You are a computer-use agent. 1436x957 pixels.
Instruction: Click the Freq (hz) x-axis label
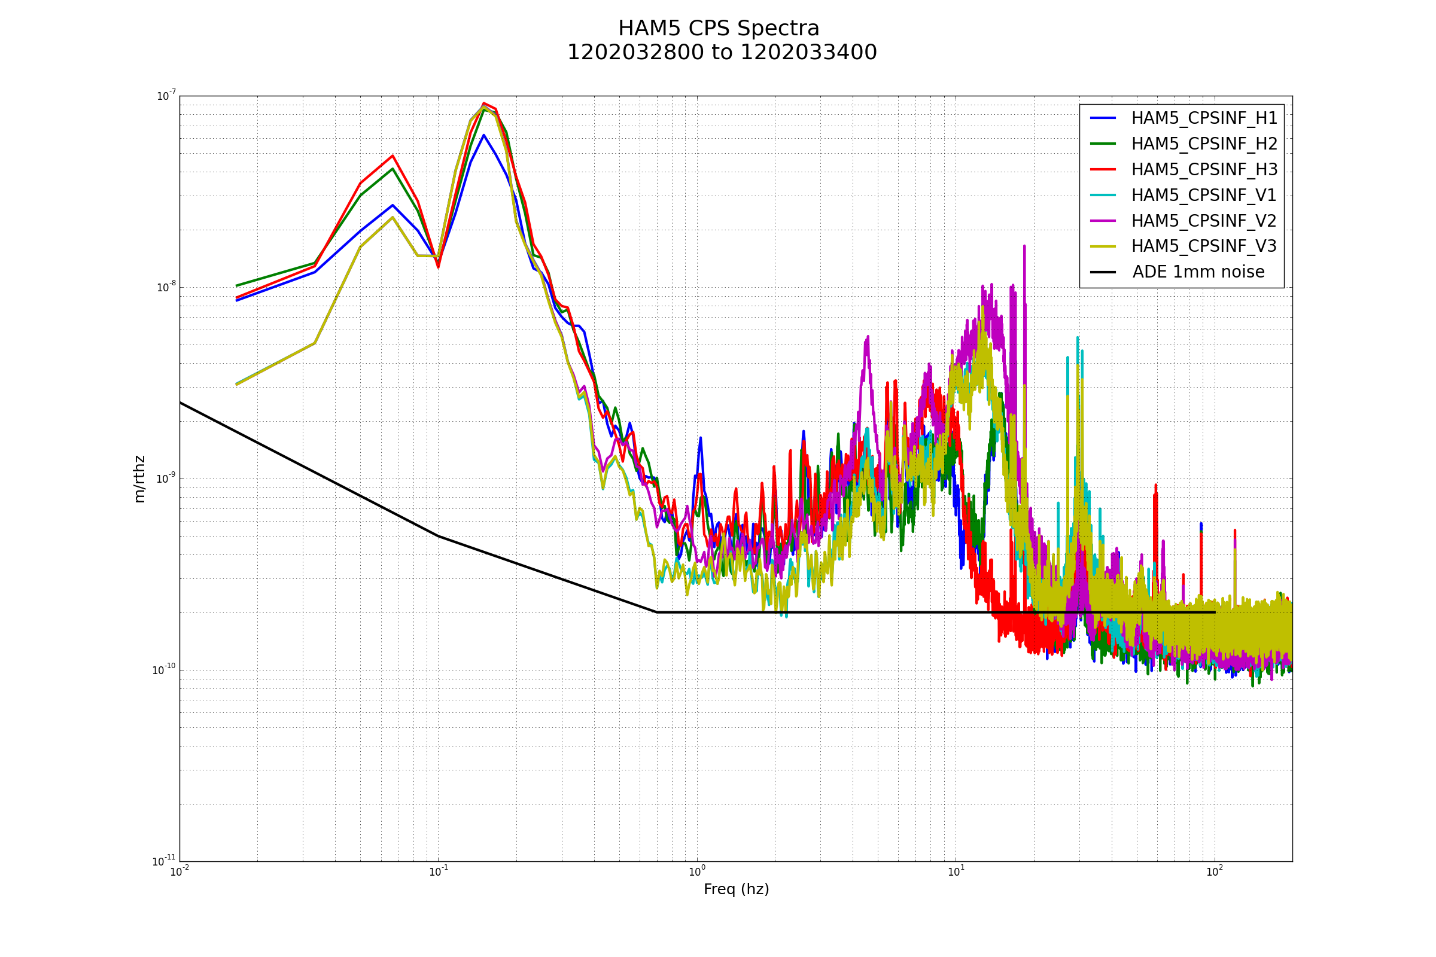tap(736, 889)
